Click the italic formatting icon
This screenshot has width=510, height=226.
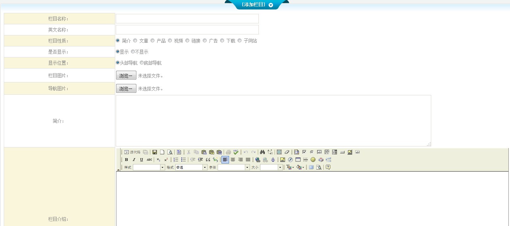coord(134,160)
